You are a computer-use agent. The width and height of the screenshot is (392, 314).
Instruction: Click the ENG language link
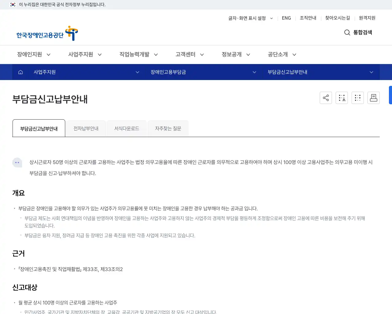point(286,18)
